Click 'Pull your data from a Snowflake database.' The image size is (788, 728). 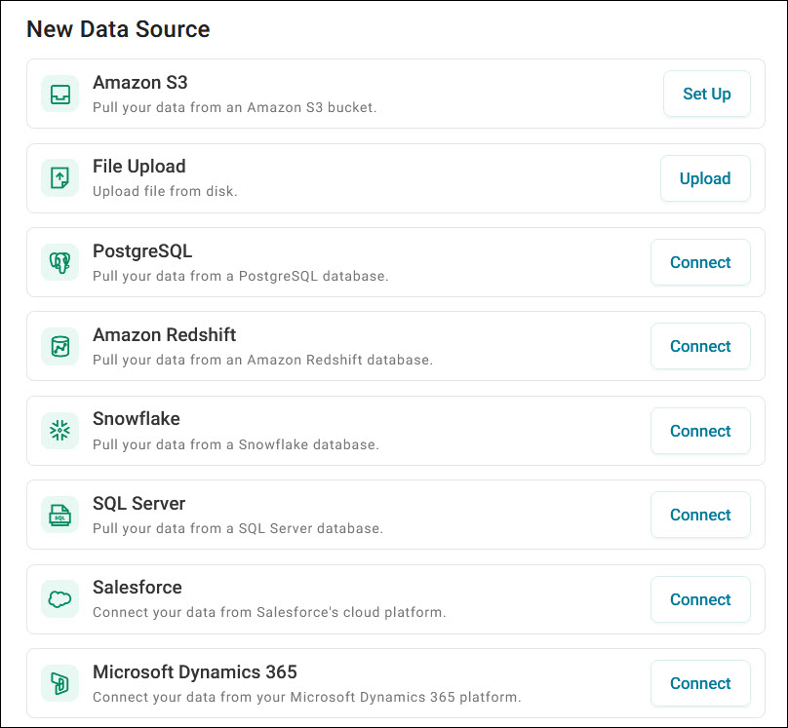point(236,444)
